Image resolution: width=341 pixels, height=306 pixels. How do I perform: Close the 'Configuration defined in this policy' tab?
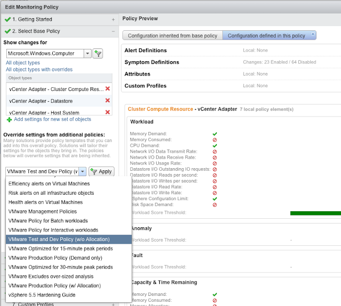pyautogui.click(x=313, y=34)
